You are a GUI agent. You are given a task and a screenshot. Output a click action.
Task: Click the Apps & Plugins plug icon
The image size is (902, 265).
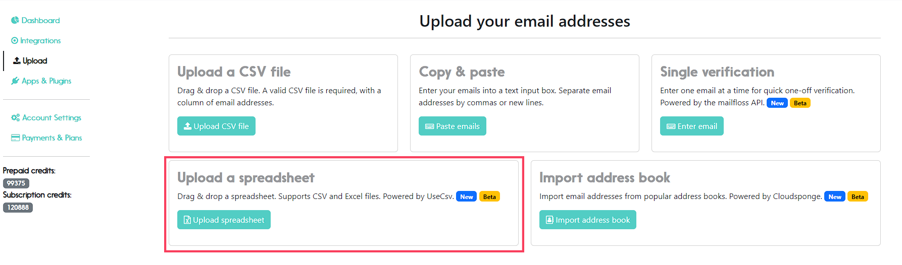point(15,81)
